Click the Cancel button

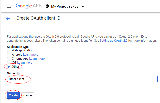28,95
